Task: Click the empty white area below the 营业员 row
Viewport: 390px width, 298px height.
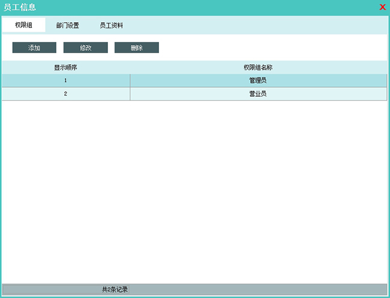Action: 195,192
